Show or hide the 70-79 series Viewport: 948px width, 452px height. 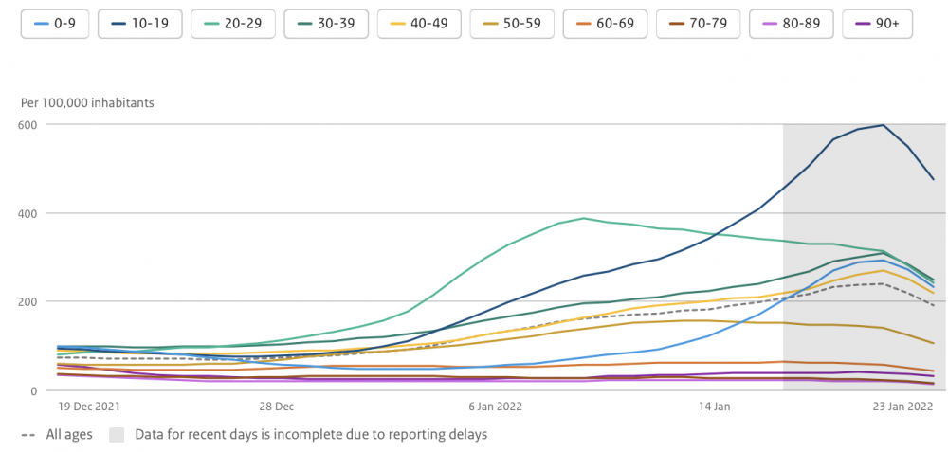point(699,24)
